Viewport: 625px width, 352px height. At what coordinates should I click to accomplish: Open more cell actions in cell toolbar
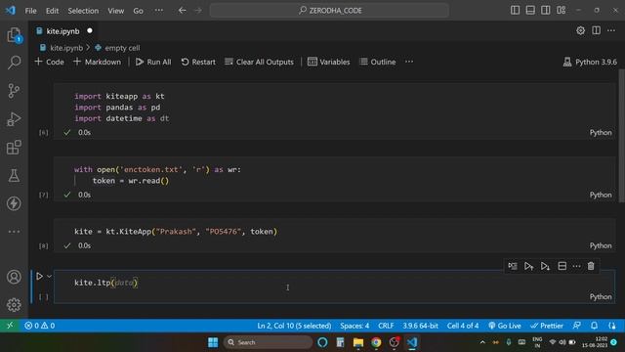[576, 266]
